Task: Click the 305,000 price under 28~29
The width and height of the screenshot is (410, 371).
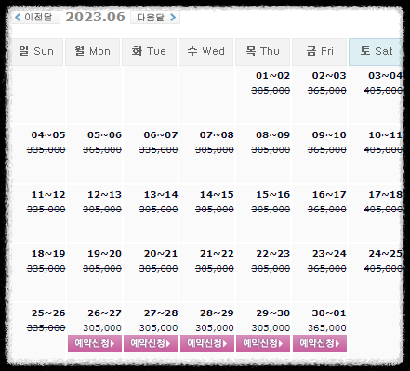Action: (215, 327)
